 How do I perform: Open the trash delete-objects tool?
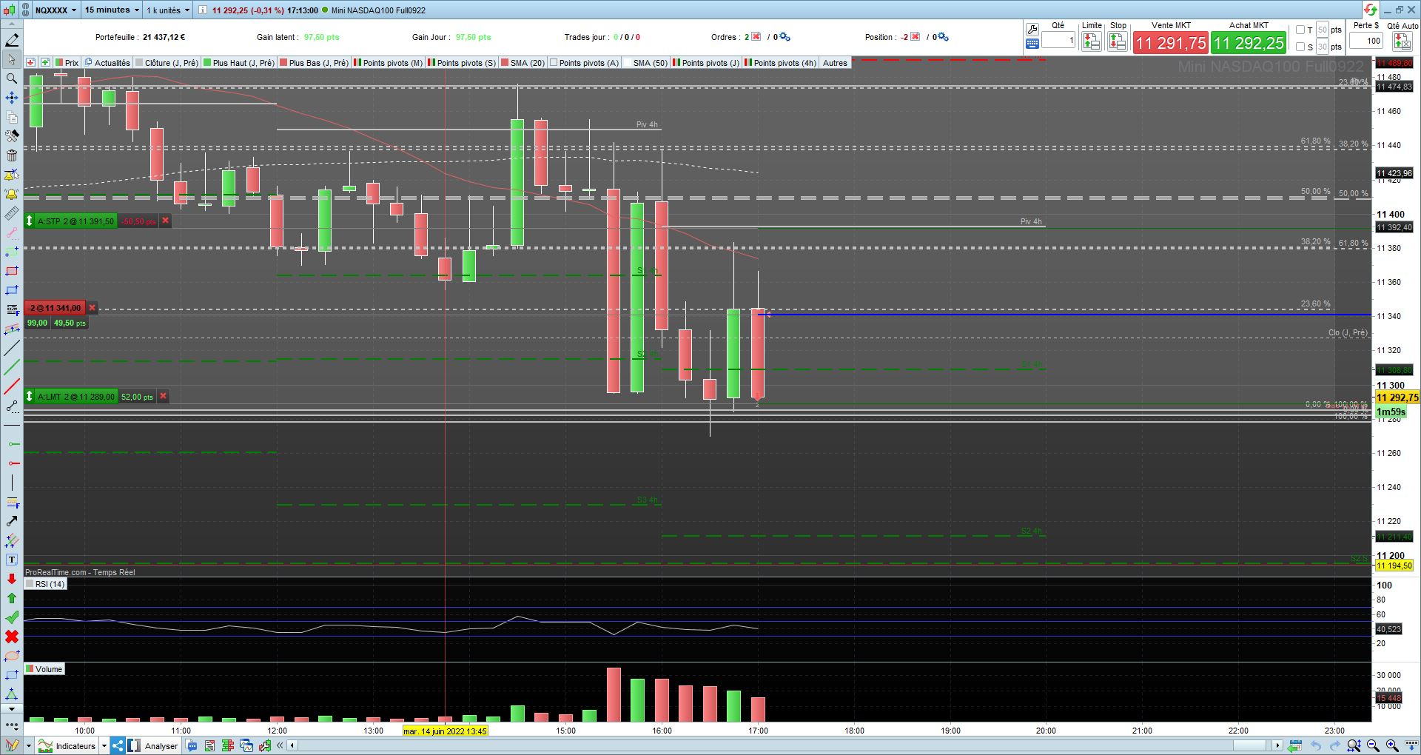[x=12, y=155]
